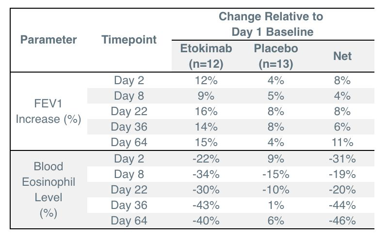Select the Blood Eosinophil Level (%) label
388x238 pixels.
tap(48, 190)
